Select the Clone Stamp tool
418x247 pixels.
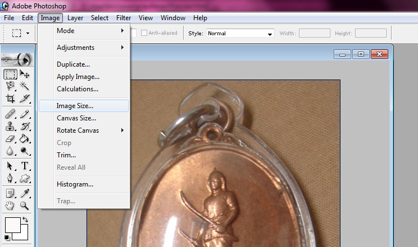pos(10,126)
